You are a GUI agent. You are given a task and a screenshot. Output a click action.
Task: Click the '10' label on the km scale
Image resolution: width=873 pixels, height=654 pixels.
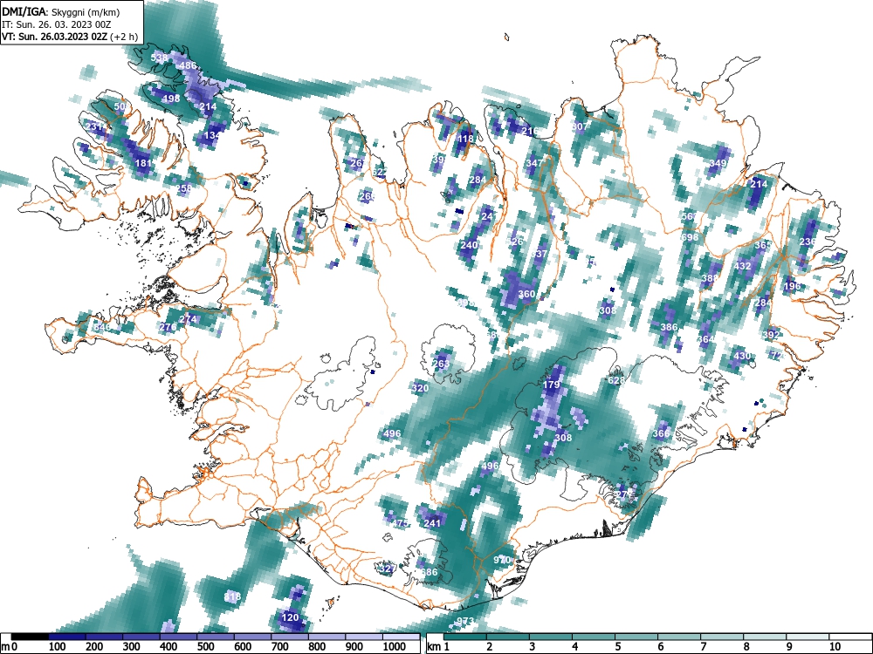click(835, 647)
